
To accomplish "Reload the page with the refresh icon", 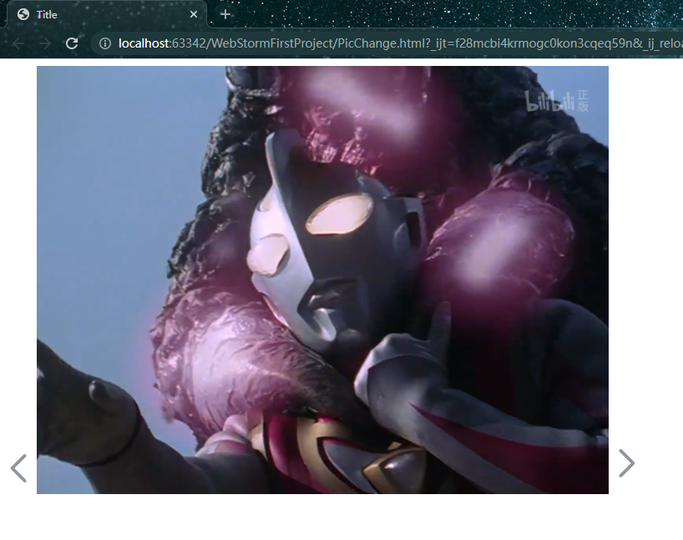I will (x=72, y=43).
